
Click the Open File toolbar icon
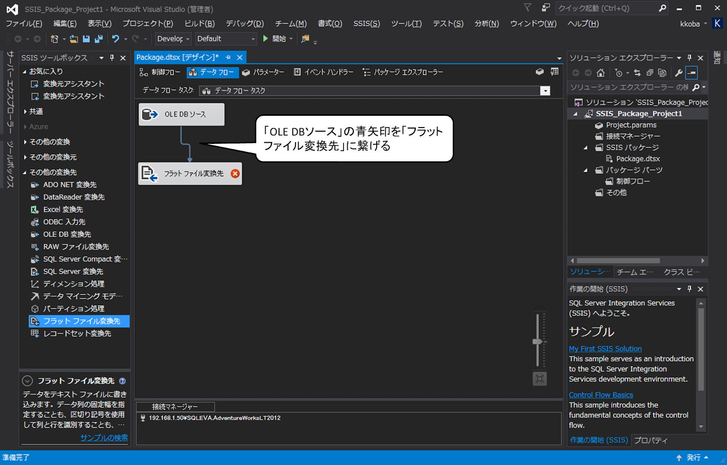[74, 39]
